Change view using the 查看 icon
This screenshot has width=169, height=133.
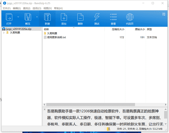pos(113,19)
